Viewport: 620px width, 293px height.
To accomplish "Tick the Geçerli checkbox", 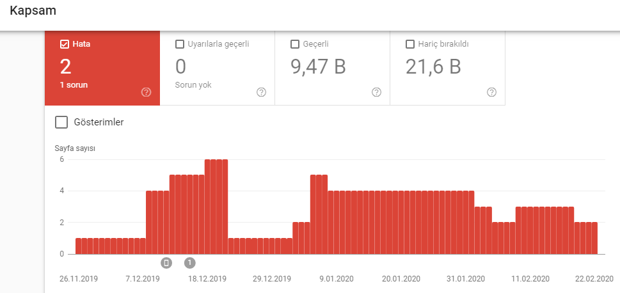I will [x=294, y=44].
